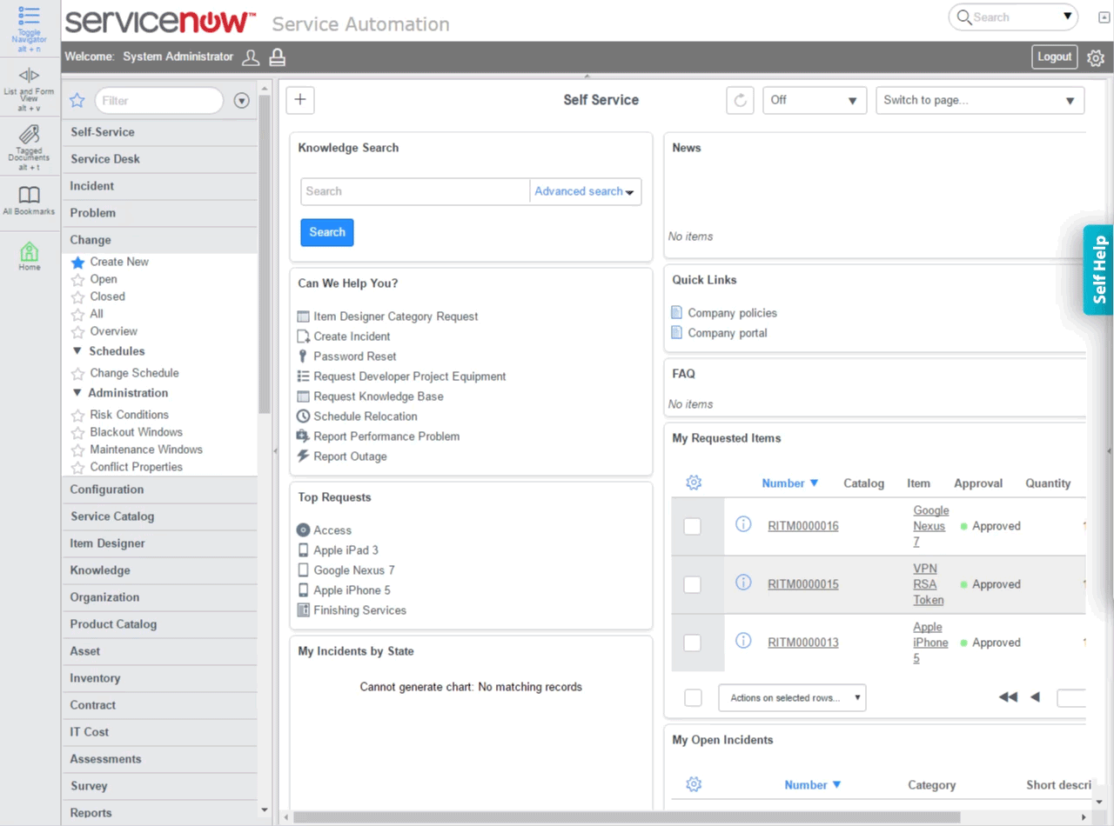Image resolution: width=1114 pixels, height=826 pixels.
Task: Click the user profile icon beside System Administrator
Action: [251, 57]
